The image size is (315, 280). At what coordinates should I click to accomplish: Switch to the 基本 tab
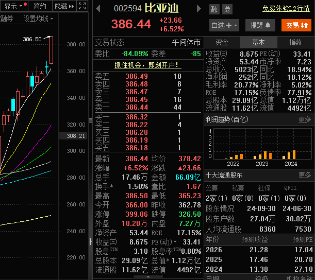coord(259,42)
